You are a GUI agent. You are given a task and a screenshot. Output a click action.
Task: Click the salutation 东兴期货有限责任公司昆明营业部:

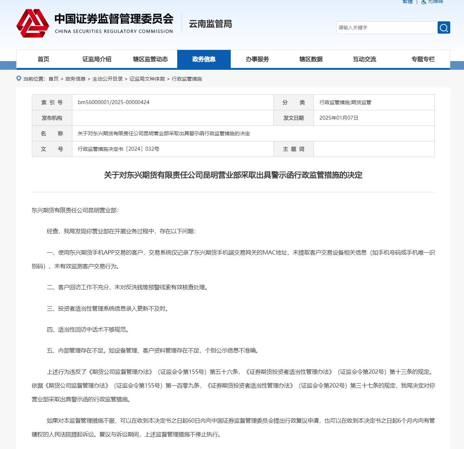coord(75,210)
